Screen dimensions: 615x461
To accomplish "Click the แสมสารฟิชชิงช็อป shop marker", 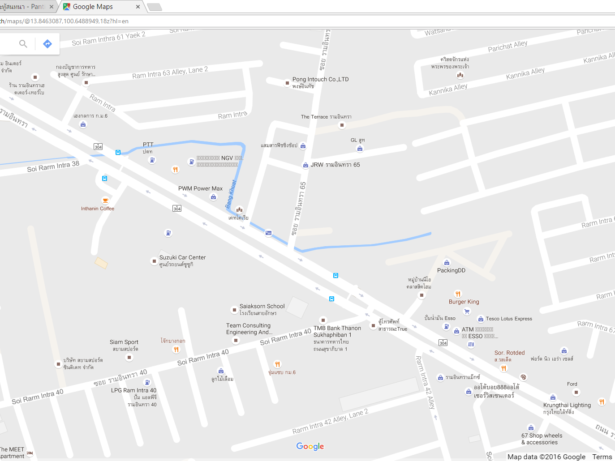I will pos(303,146).
